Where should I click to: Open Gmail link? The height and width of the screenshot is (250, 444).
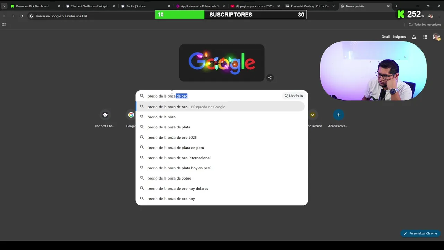385,37
